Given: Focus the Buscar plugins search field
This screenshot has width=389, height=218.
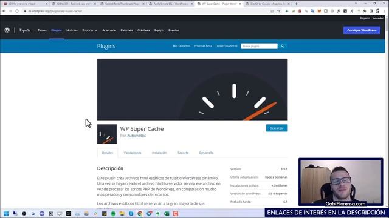Looking at the screenshot, I should pos(260,46).
